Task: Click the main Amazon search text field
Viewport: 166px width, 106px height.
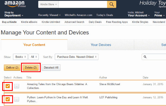Action: [83, 4]
